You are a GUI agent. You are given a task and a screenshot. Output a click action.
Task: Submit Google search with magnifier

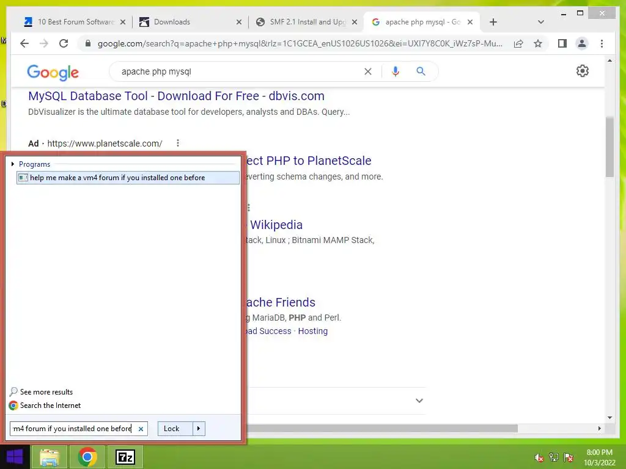click(421, 71)
